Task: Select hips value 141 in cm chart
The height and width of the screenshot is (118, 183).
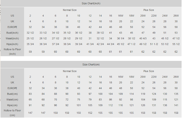Action: click(x=176, y=105)
